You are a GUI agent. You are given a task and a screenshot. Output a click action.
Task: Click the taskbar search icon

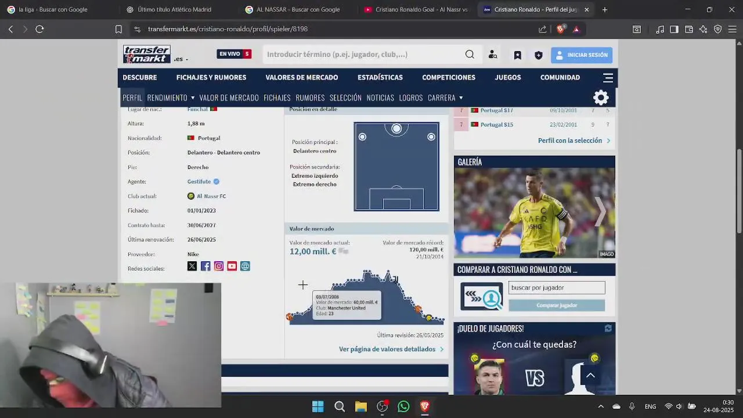click(x=340, y=406)
